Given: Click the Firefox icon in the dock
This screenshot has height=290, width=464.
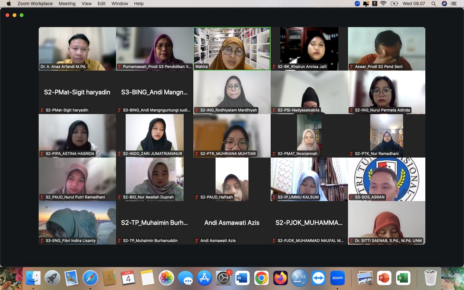Looking at the screenshot, I should [x=280, y=278].
